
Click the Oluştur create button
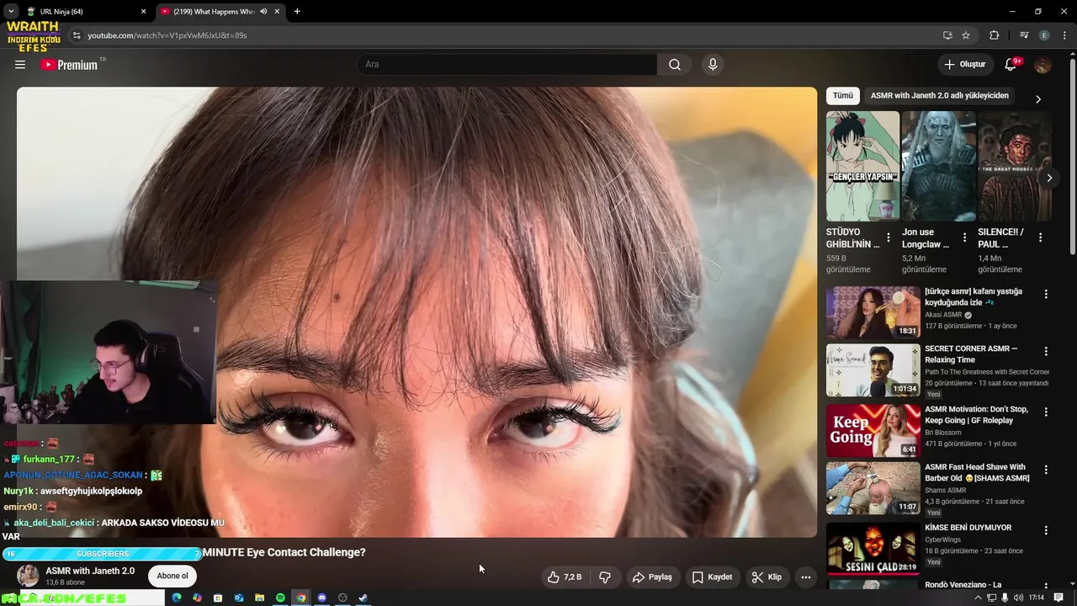[964, 65]
